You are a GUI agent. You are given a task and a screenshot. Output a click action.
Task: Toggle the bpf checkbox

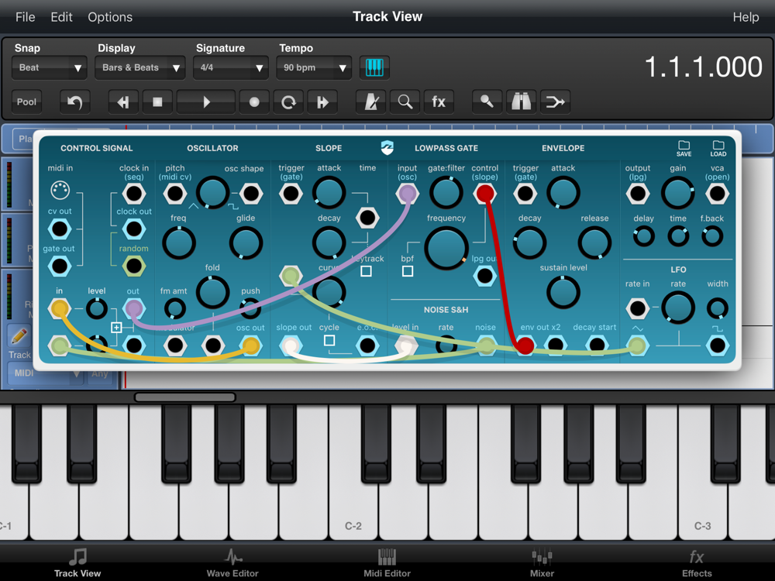click(x=408, y=270)
